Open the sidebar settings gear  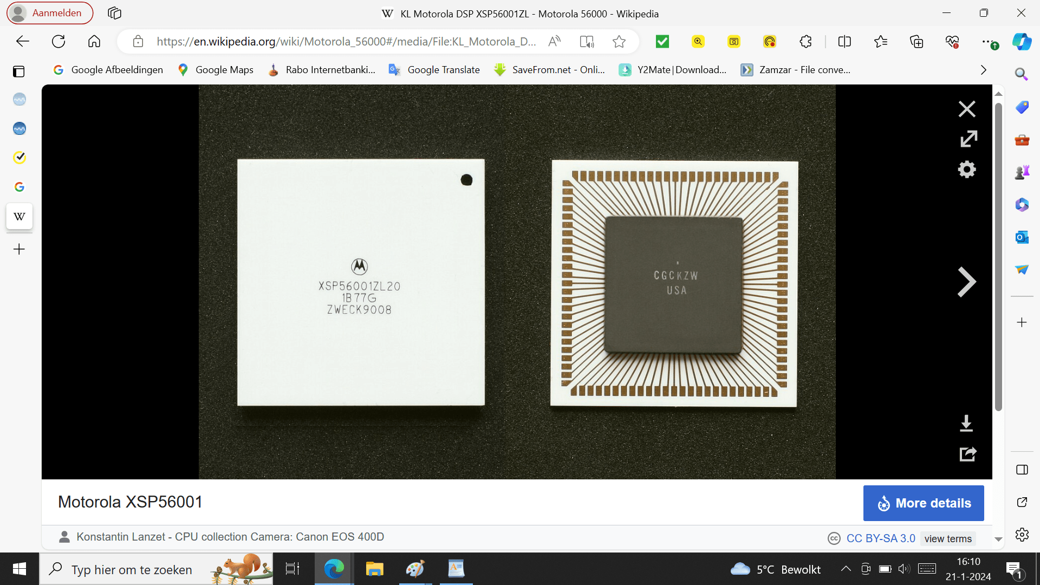pyautogui.click(x=1022, y=535)
